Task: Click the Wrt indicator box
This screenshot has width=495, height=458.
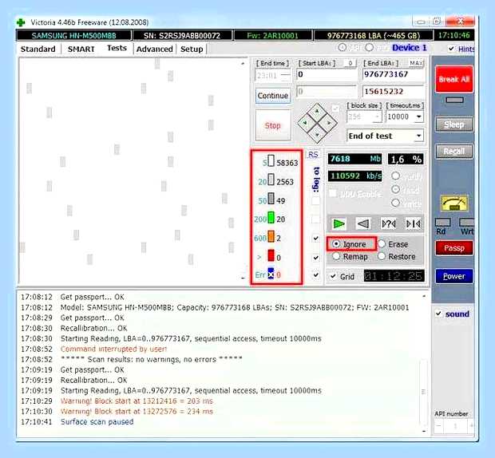Action: pos(466,223)
